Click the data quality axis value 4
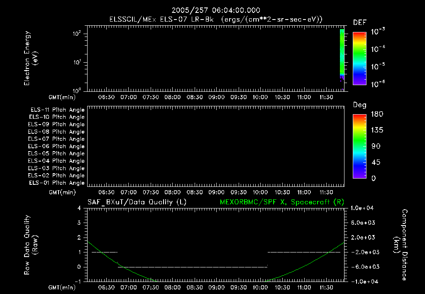This screenshot has height=294, width=425. (x=79, y=208)
